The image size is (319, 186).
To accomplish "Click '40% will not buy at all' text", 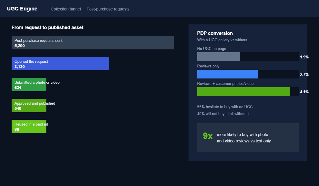I will click(224, 114).
